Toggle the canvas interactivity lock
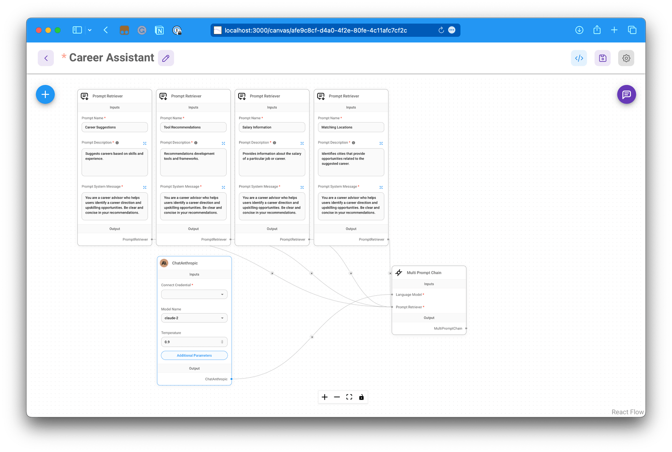 click(361, 397)
